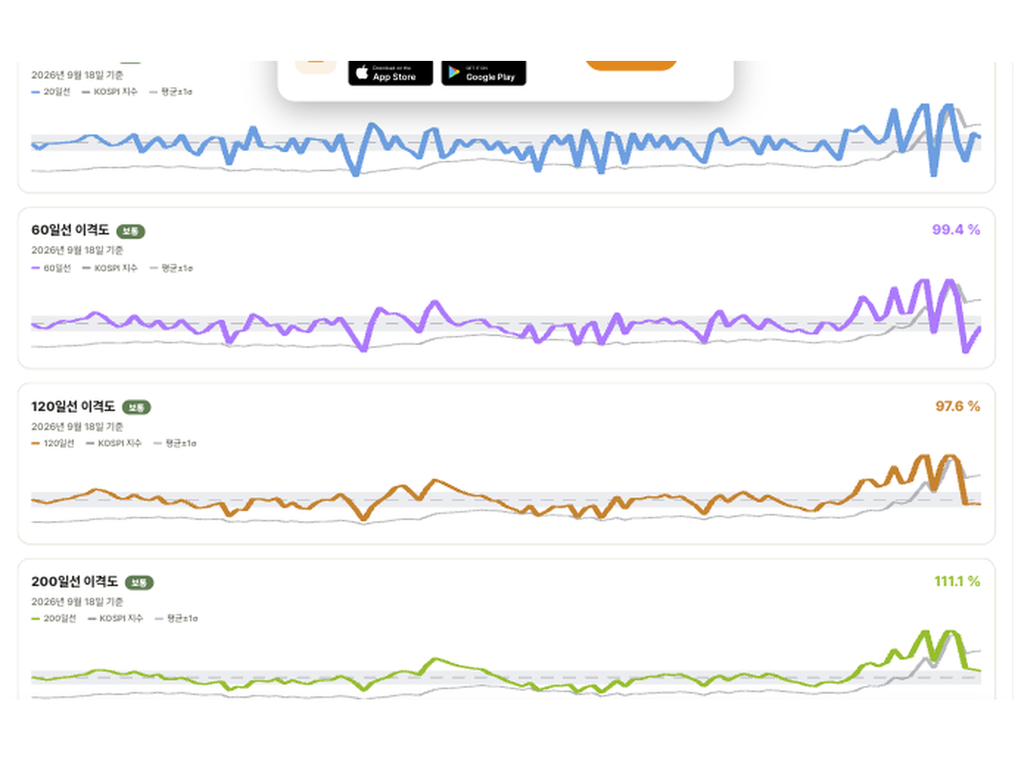This screenshot has width=1015, height=761.
Task: Toggle KOSPI 지수 legend in 200일선 chart
Action: coord(115,619)
